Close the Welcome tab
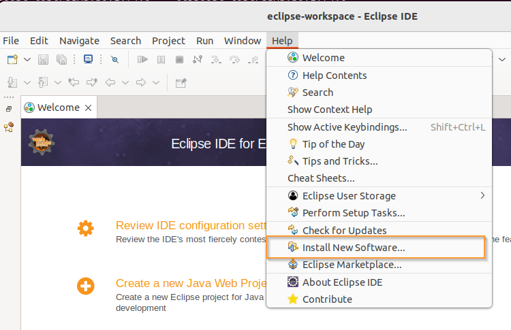Screen dimensions: 511x330 coord(89,108)
